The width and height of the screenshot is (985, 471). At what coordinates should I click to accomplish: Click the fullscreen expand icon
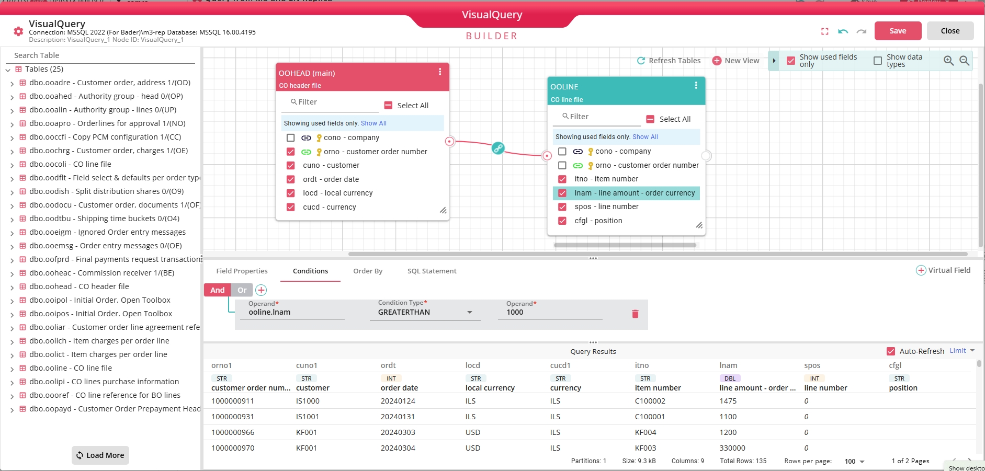coord(825,31)
